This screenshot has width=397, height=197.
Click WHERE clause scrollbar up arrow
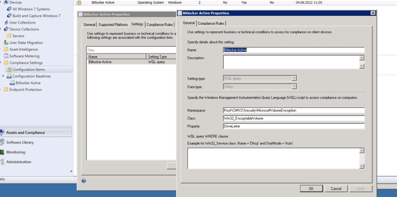(362, 151)
